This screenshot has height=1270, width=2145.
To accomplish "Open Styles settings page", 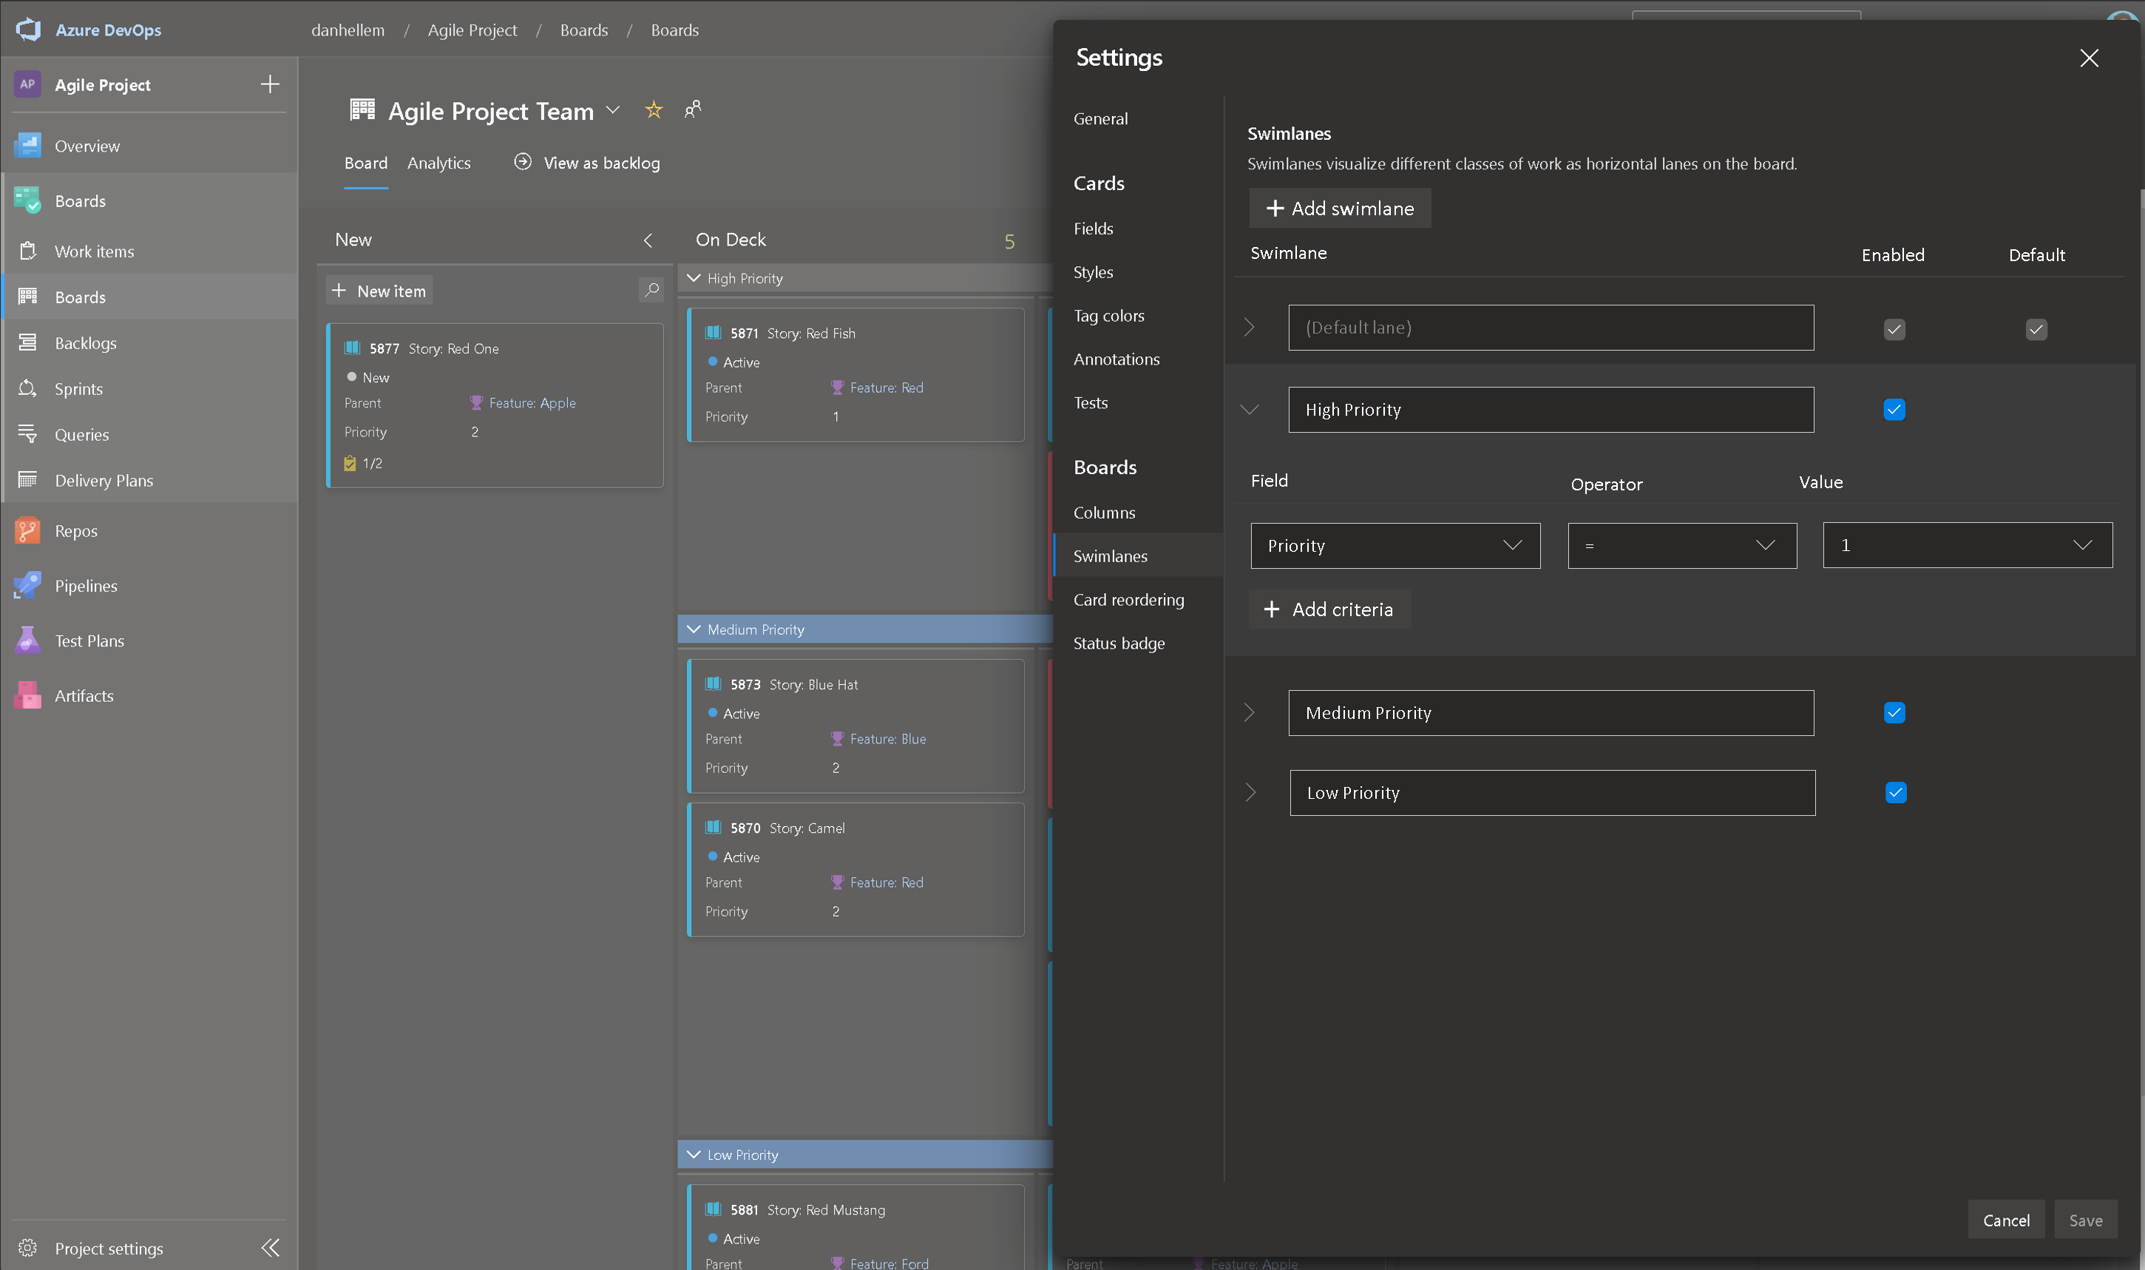I will tap(1093, 271).
